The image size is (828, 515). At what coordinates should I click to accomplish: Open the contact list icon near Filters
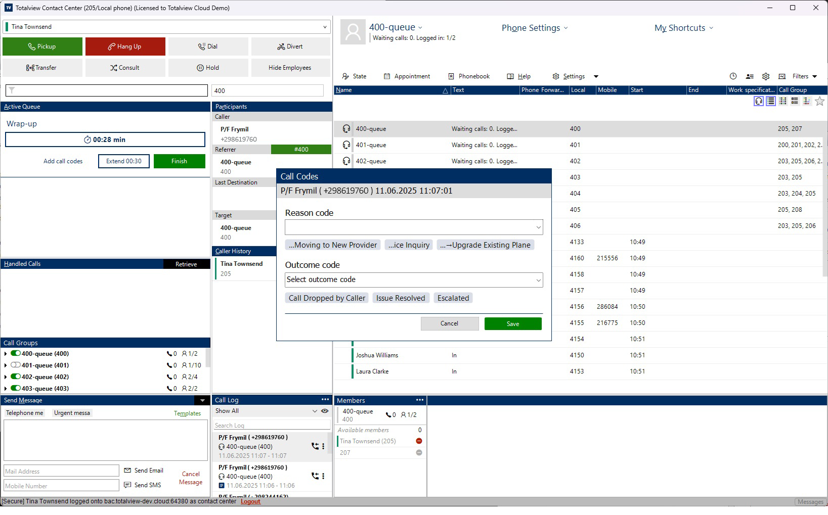pyautogui.click(x=750, y=76)
